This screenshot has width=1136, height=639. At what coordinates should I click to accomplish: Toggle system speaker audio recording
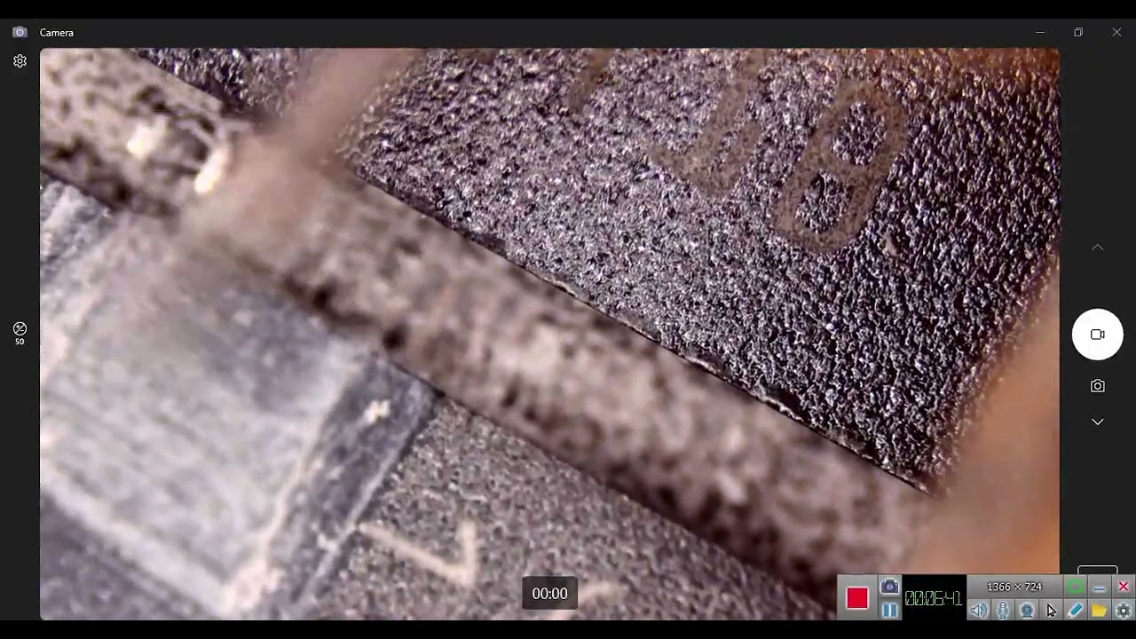point(979,611)
